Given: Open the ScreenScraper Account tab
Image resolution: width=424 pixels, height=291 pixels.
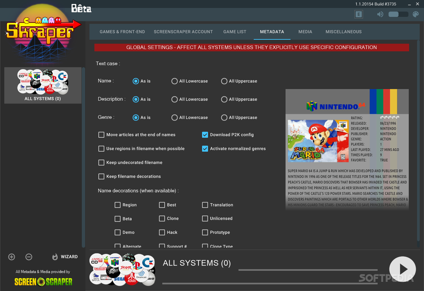Looking at the screenshot, I should (183, 32).
